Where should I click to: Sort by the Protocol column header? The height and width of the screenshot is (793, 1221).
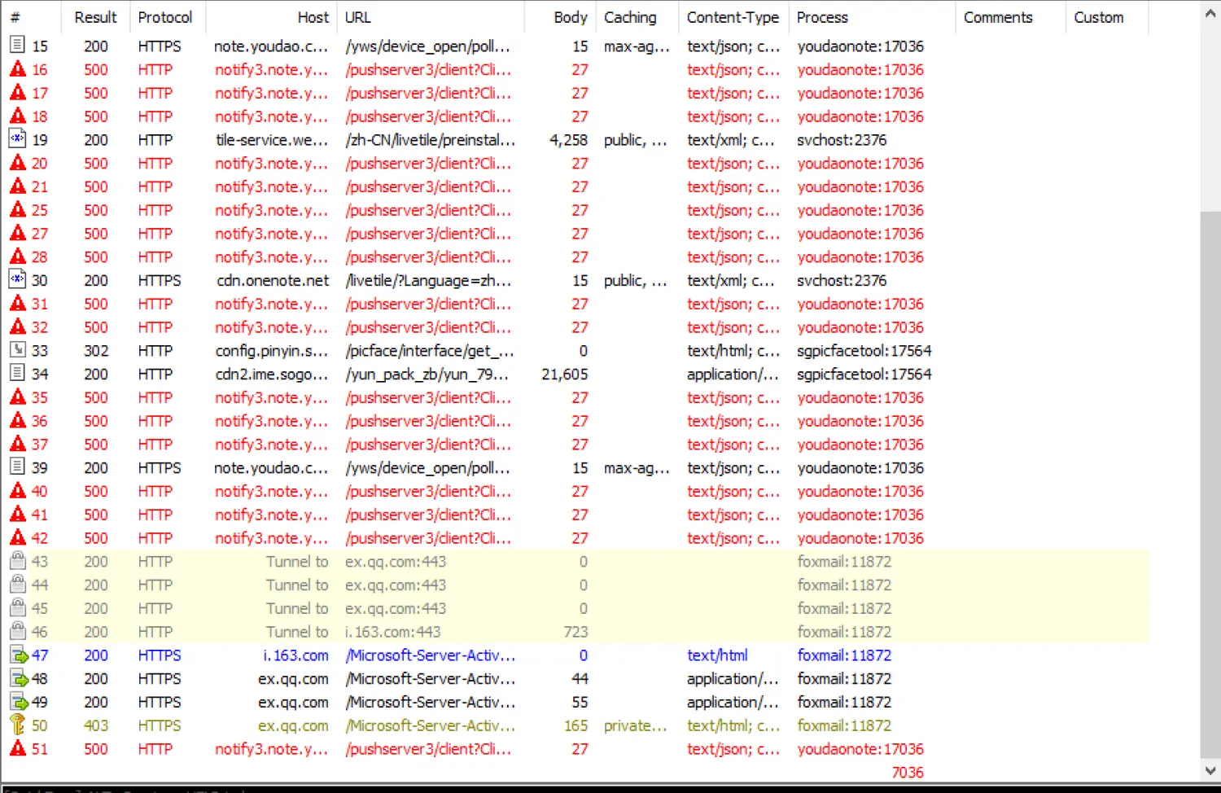pos(168,17)
